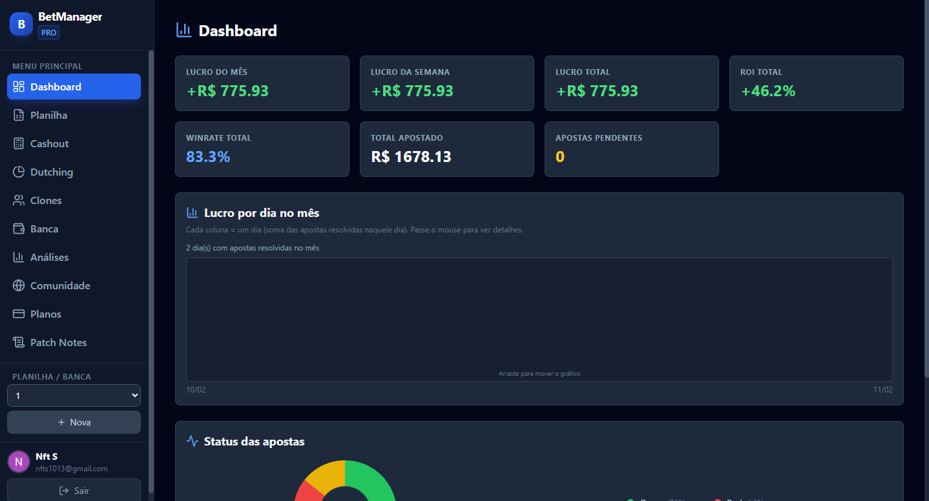Select the Planilha spreadsheet icon in sidebar
The width and height of the screenshot is (929, 501).
point(19,115)
